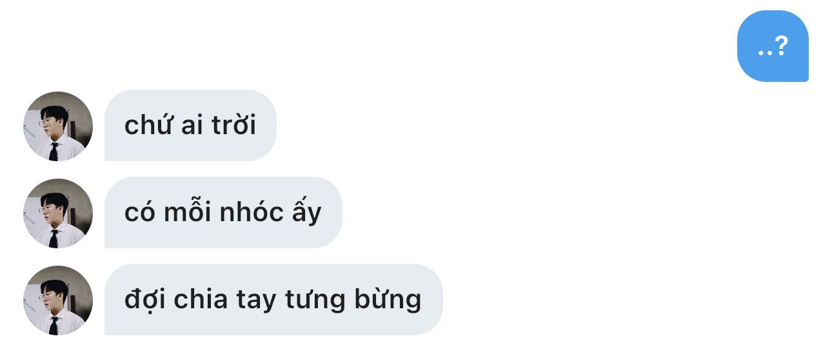Click the question mark in the blue bubble
This screenshot has width=832, height=345.
(x=780, y=46)
